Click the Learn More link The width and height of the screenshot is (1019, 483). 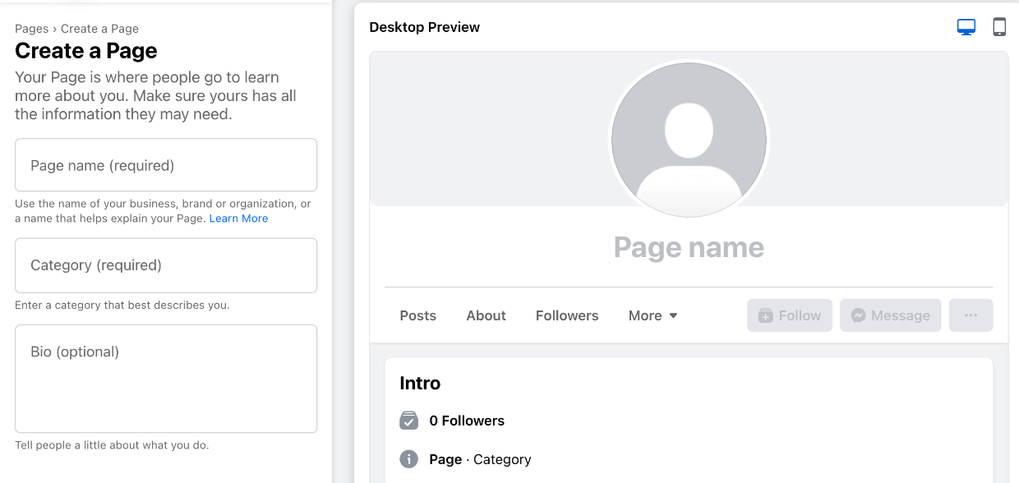pyautogui.click(x=238, y=218)
